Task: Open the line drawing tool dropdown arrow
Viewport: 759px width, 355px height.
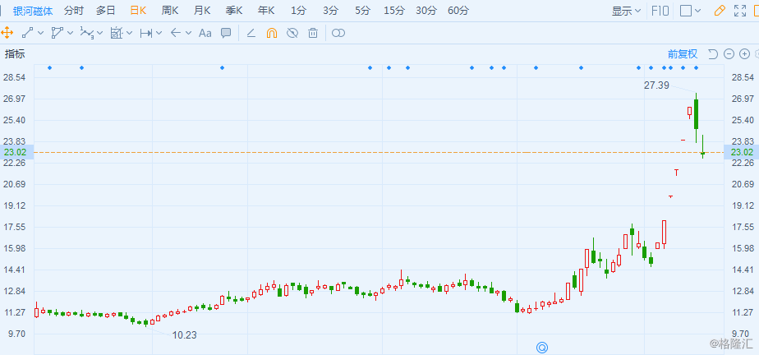Action: tap(39, 33)
